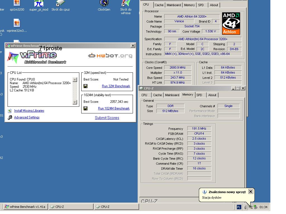Viewport: 286px width, 214px height.
Task: Click the second CPU-Z taskbar button
Action: (116, 207)
